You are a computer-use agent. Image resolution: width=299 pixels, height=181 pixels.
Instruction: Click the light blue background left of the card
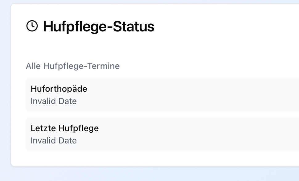5,92
